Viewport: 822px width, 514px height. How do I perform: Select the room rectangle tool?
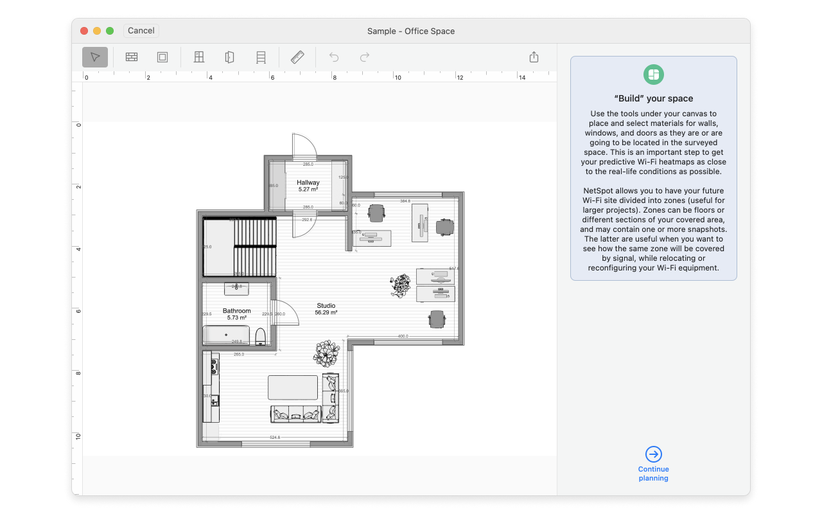[162, 57]
